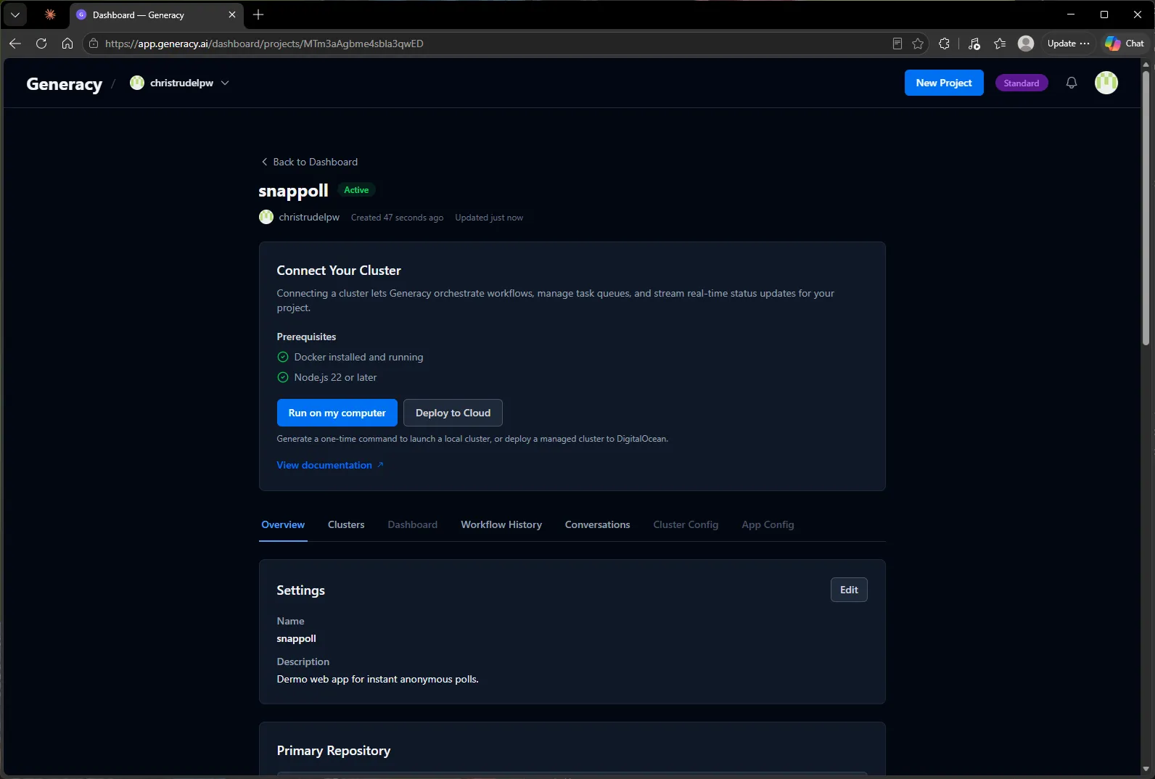Click snappoll name value in Settings
The image size is (1155, 779).
click(296, 638)
